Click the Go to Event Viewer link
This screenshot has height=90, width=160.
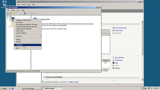click(121, 28)
